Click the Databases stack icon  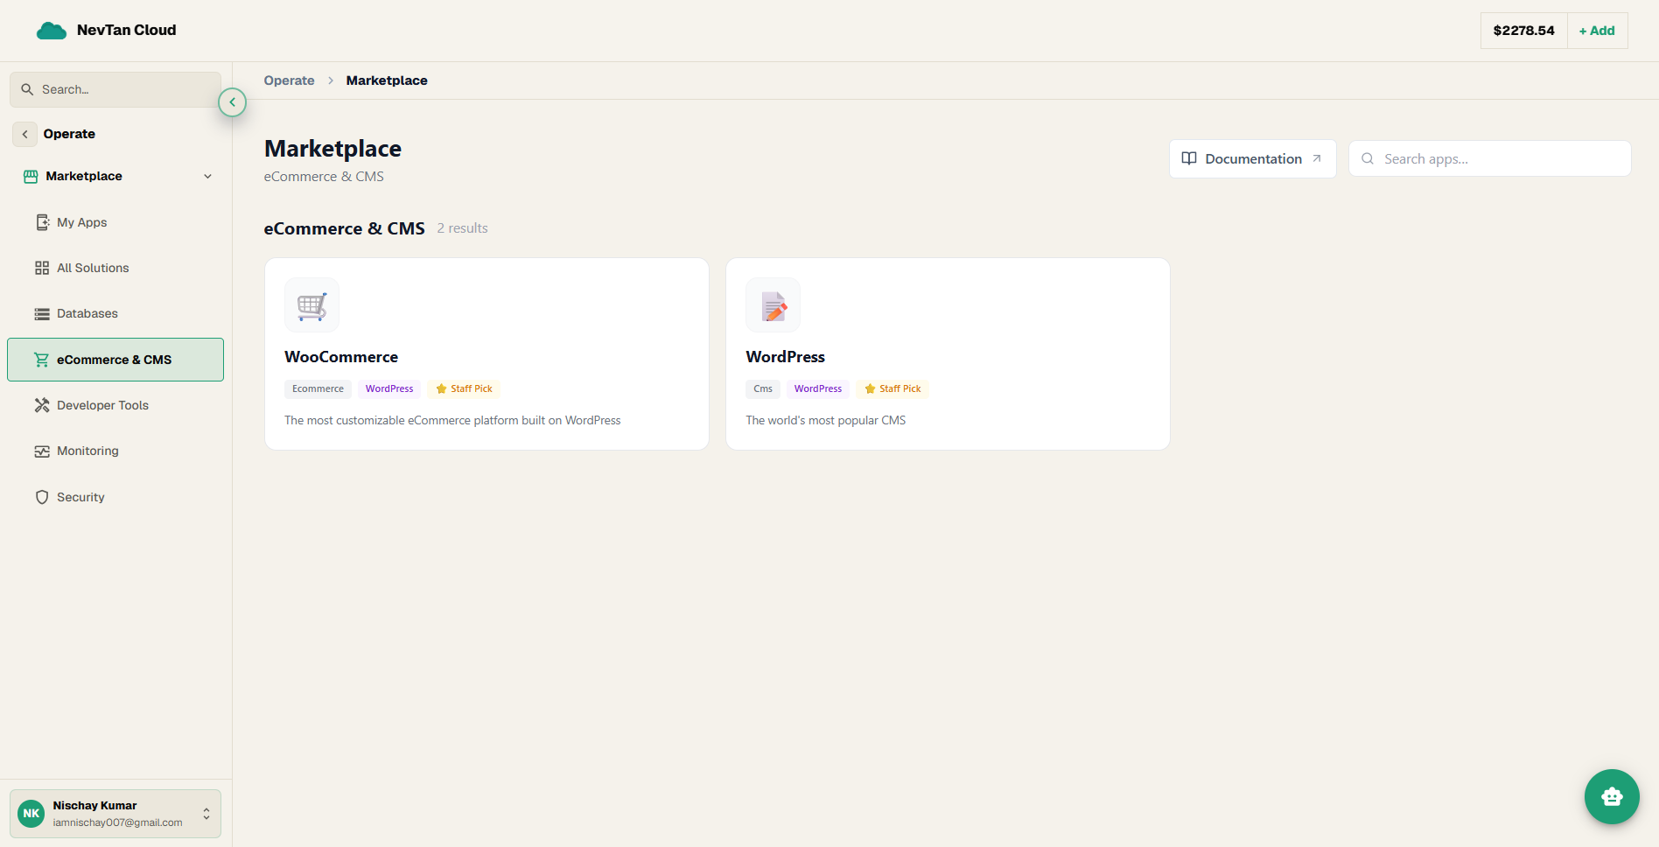tap(42, 313)
